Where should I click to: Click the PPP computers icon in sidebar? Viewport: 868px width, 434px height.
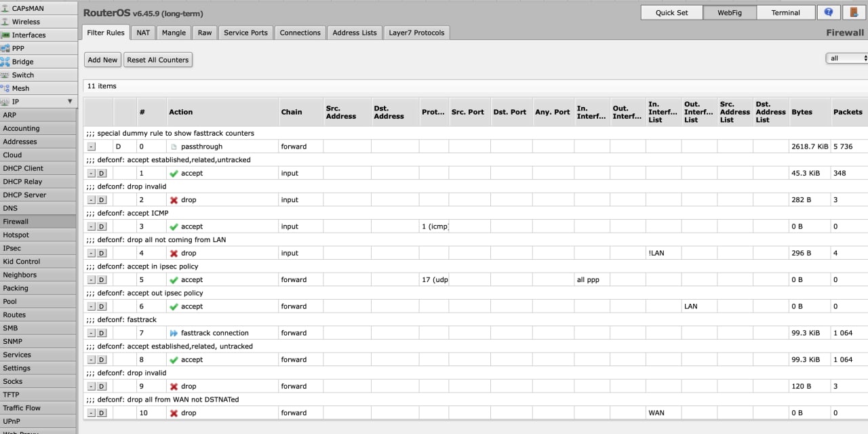[x=5, y=48]
